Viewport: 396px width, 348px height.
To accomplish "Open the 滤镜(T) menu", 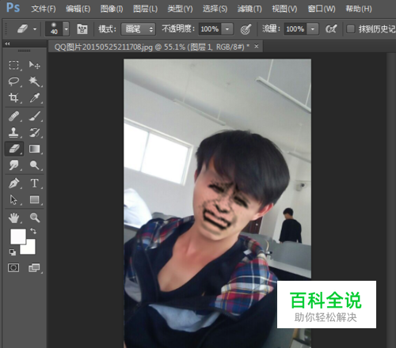I will coord(249,9).
